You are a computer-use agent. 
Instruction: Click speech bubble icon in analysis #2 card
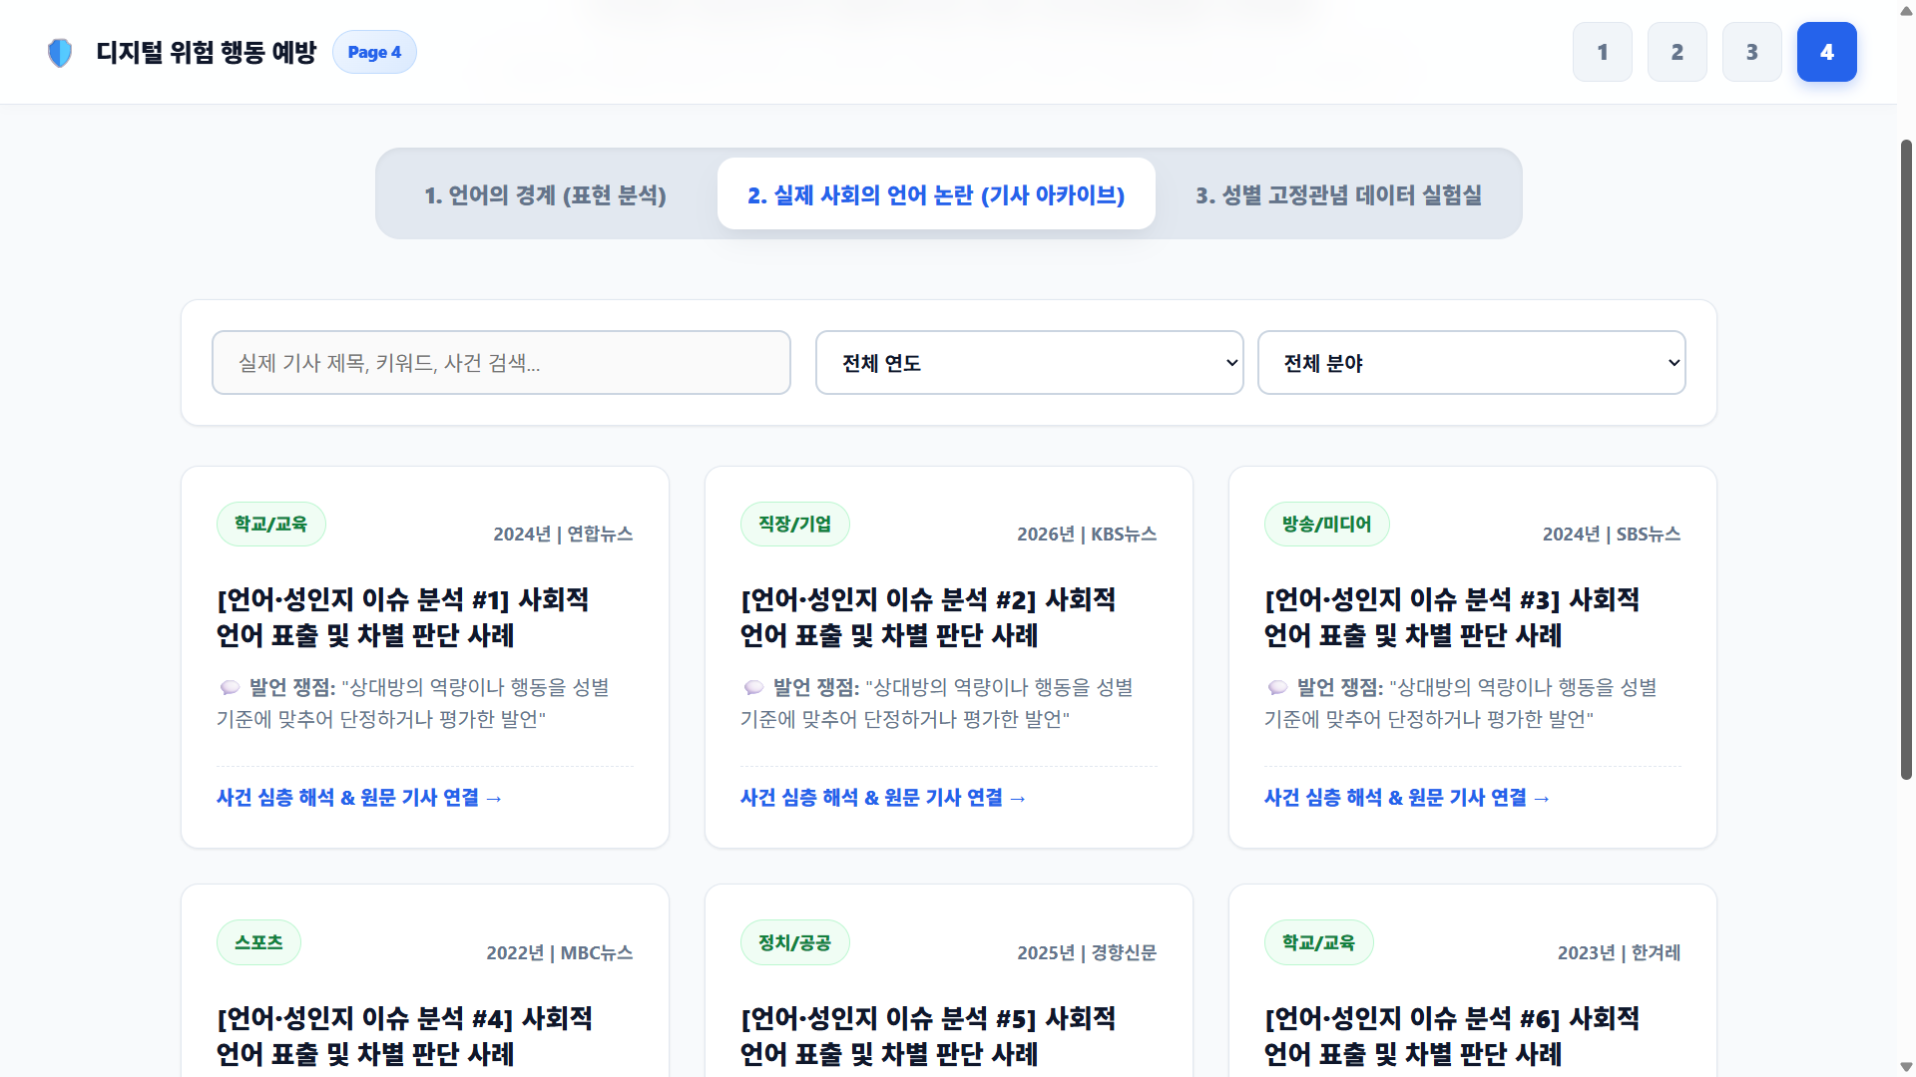coord(753,688)
